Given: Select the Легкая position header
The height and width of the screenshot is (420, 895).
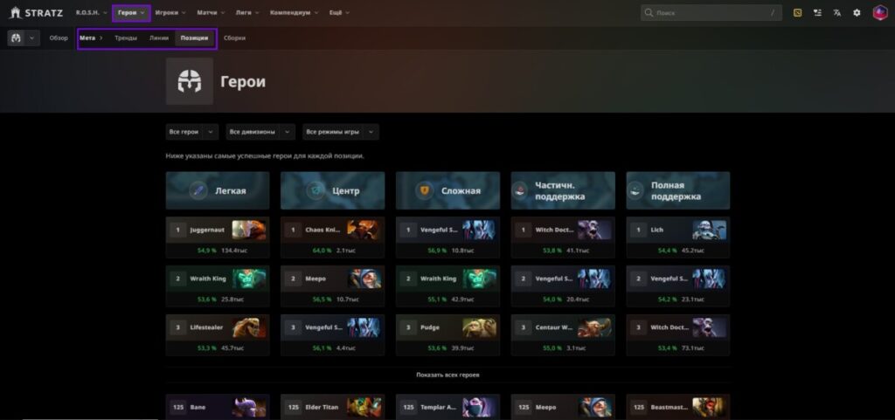Looking at the screenshot, I should (x=218, y=190).
